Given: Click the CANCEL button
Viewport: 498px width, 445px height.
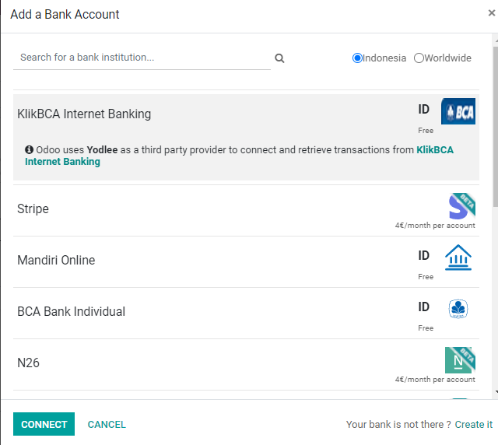Looking at the screenshot, I should pos(107,424).
